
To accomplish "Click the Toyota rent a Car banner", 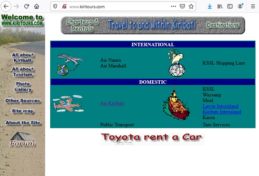I will (153, 139).
